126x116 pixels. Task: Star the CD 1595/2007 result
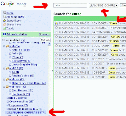point(56,55)
